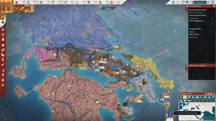The image size is (216, 121).
Task: Click the teal ship icon above left sidebar
Action: pos(3,22)
